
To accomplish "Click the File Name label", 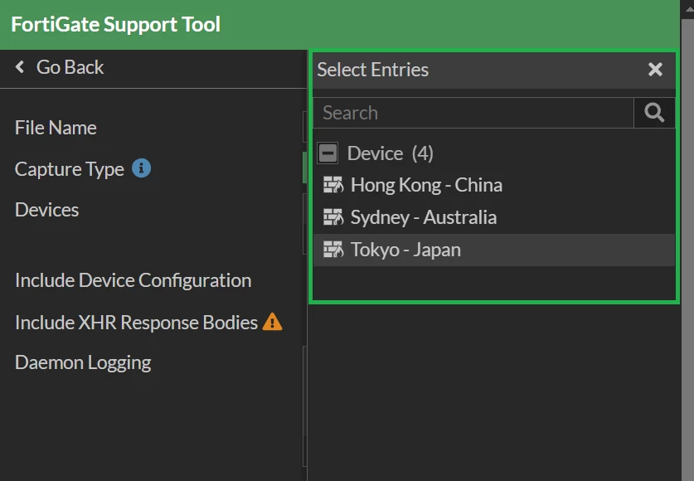I will 56,128.
